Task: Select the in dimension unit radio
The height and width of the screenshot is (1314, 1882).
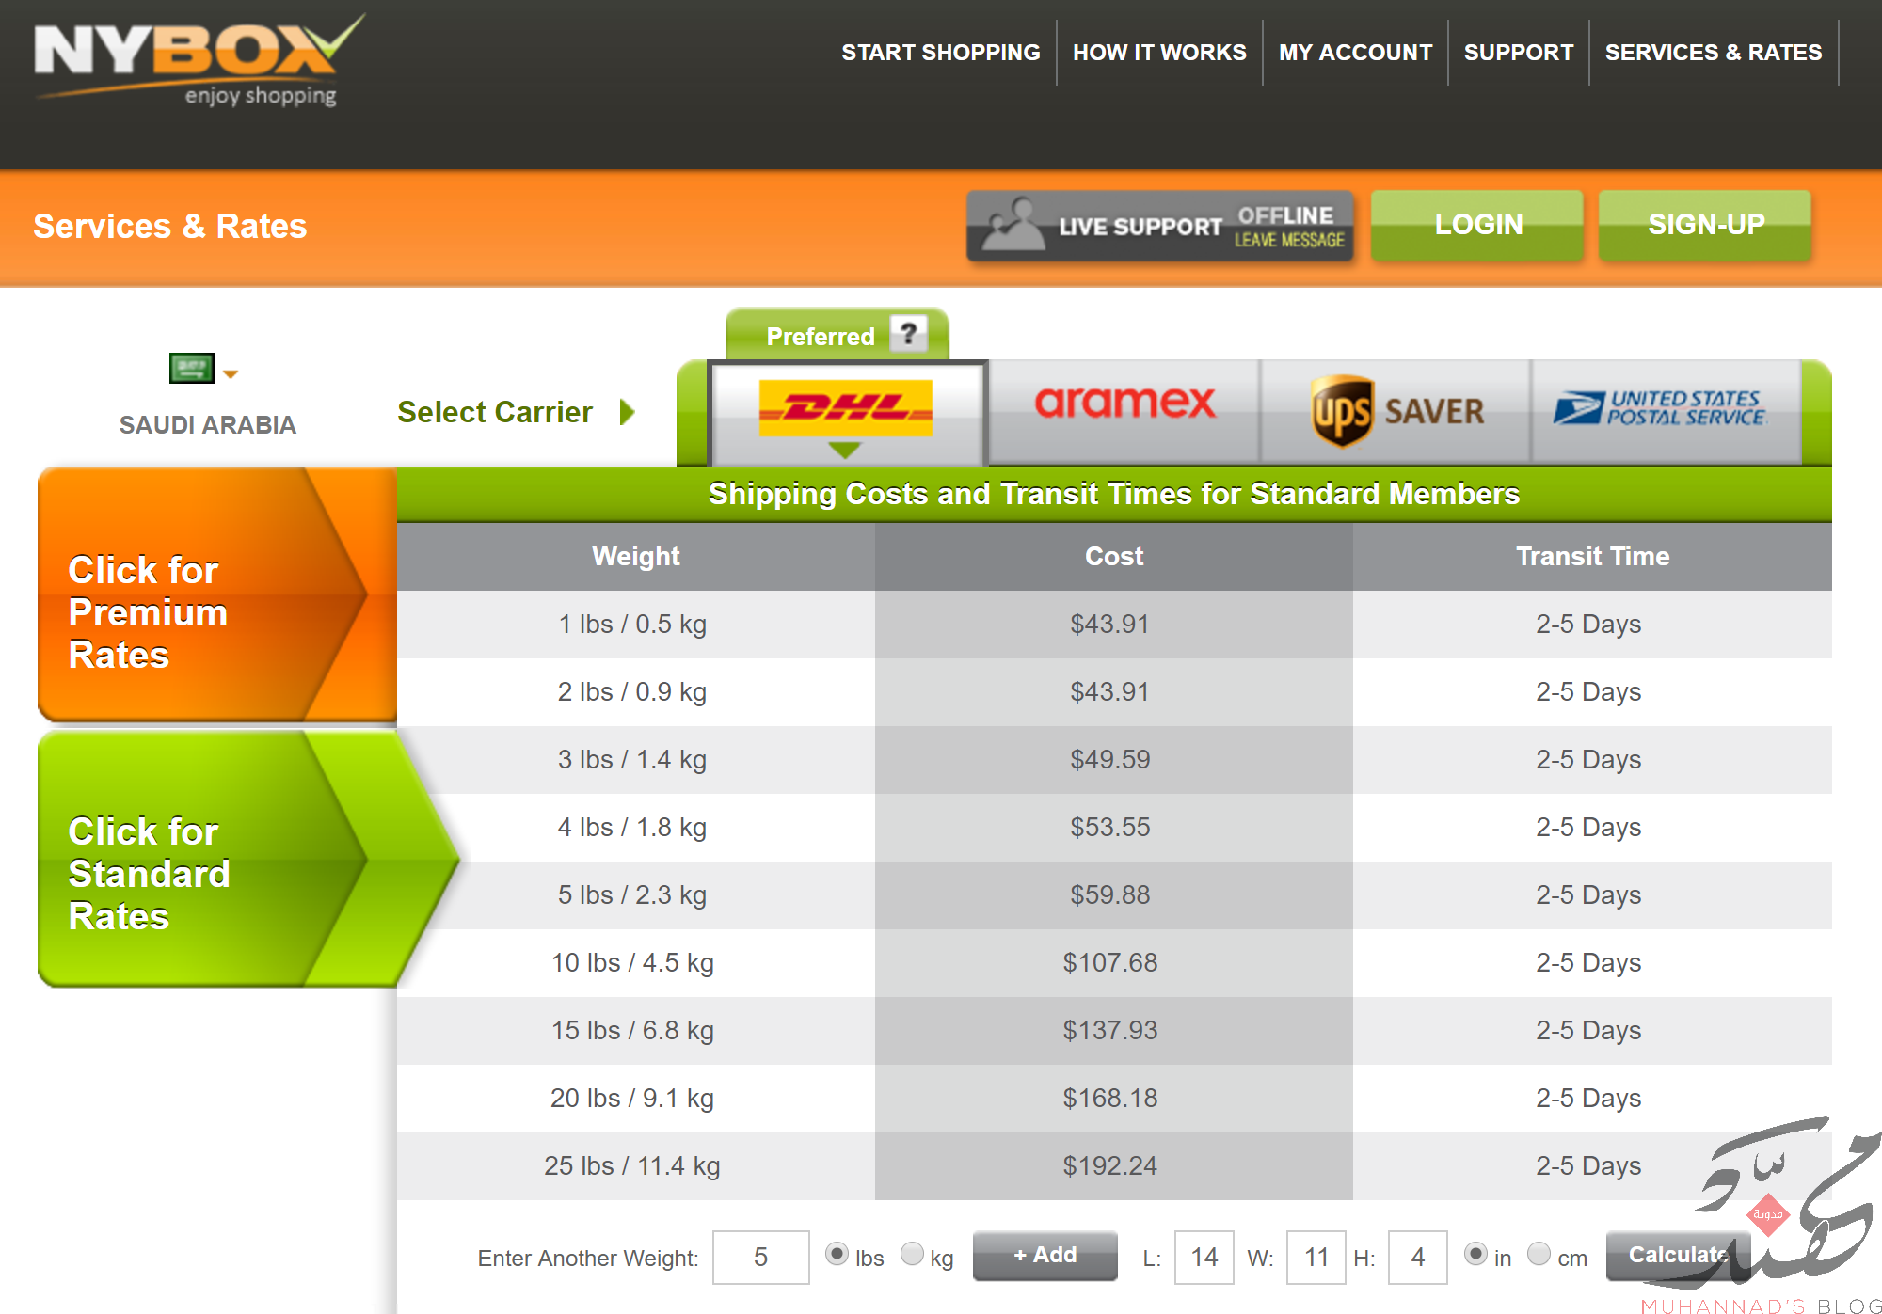Action: (1475, 1253)
